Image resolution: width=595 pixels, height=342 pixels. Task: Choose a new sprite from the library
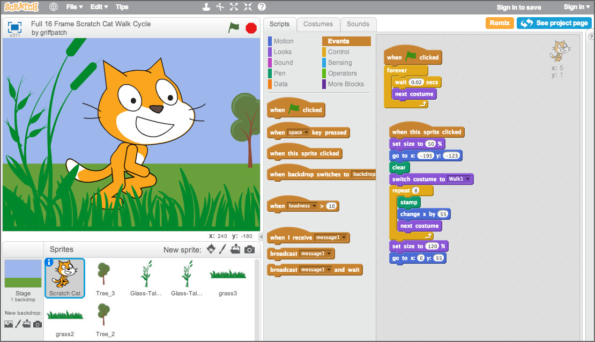coord(211,249)
